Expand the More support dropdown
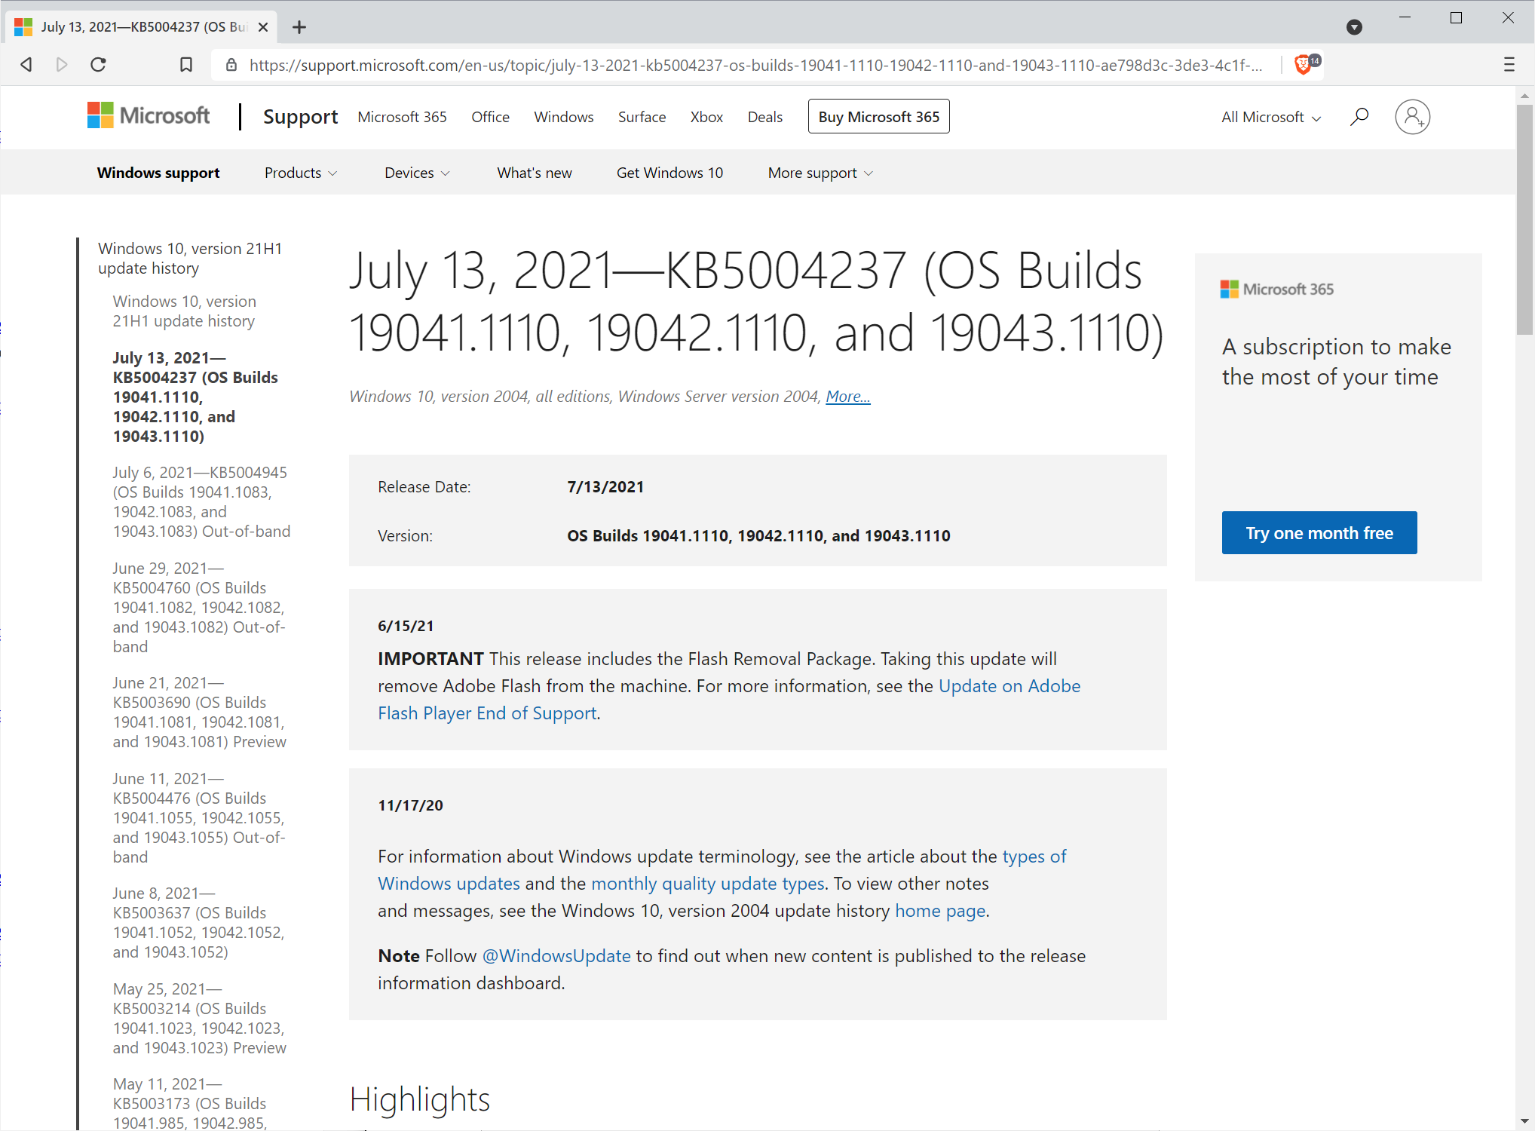 [820, 173]
